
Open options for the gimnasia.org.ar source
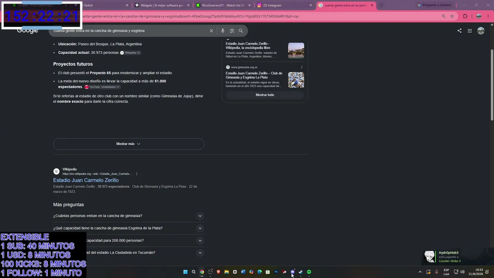302,67
